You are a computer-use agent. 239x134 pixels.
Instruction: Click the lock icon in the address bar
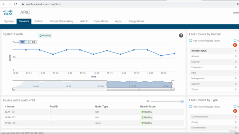pyautogui.click(x=23, y=4)
